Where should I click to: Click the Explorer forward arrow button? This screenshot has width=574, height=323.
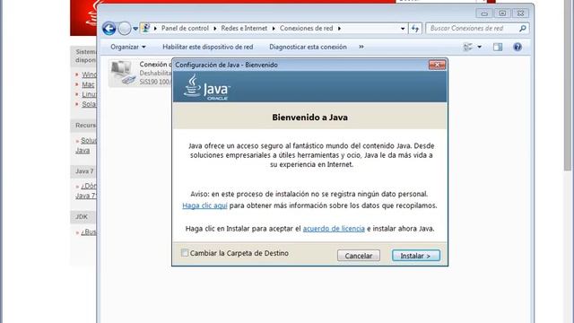point(125,28)
